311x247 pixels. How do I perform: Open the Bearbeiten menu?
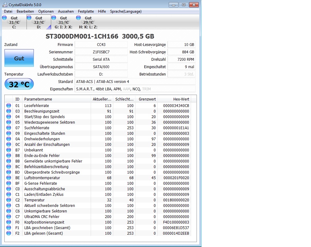(25, 11)
